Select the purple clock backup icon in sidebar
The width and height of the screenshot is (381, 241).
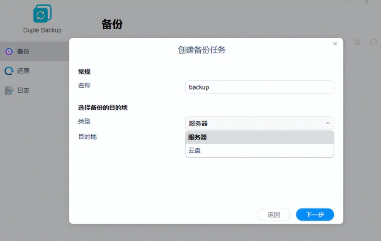click(x=9, y=51)
